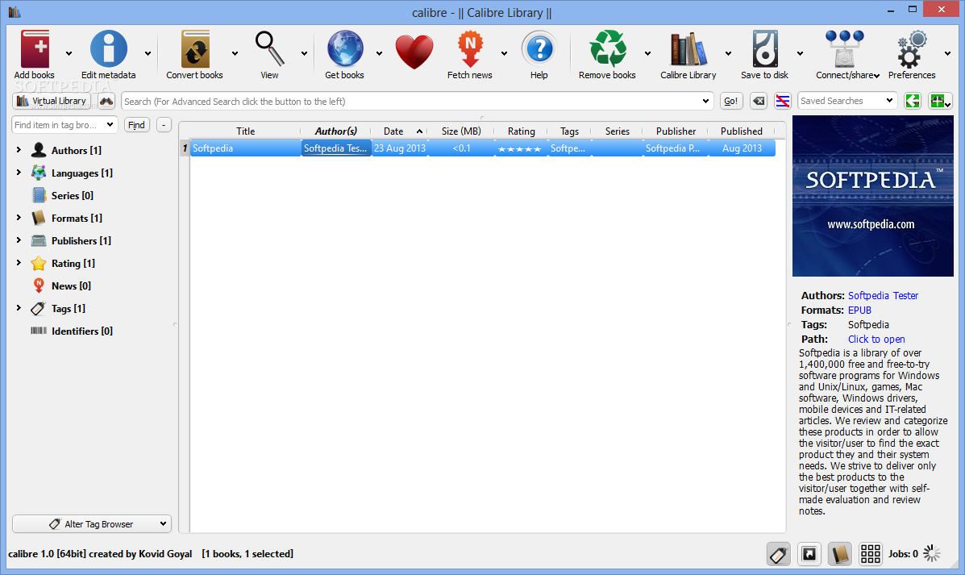Click save current search plus icon
965x575 pixels.
(x=940, y=101)
